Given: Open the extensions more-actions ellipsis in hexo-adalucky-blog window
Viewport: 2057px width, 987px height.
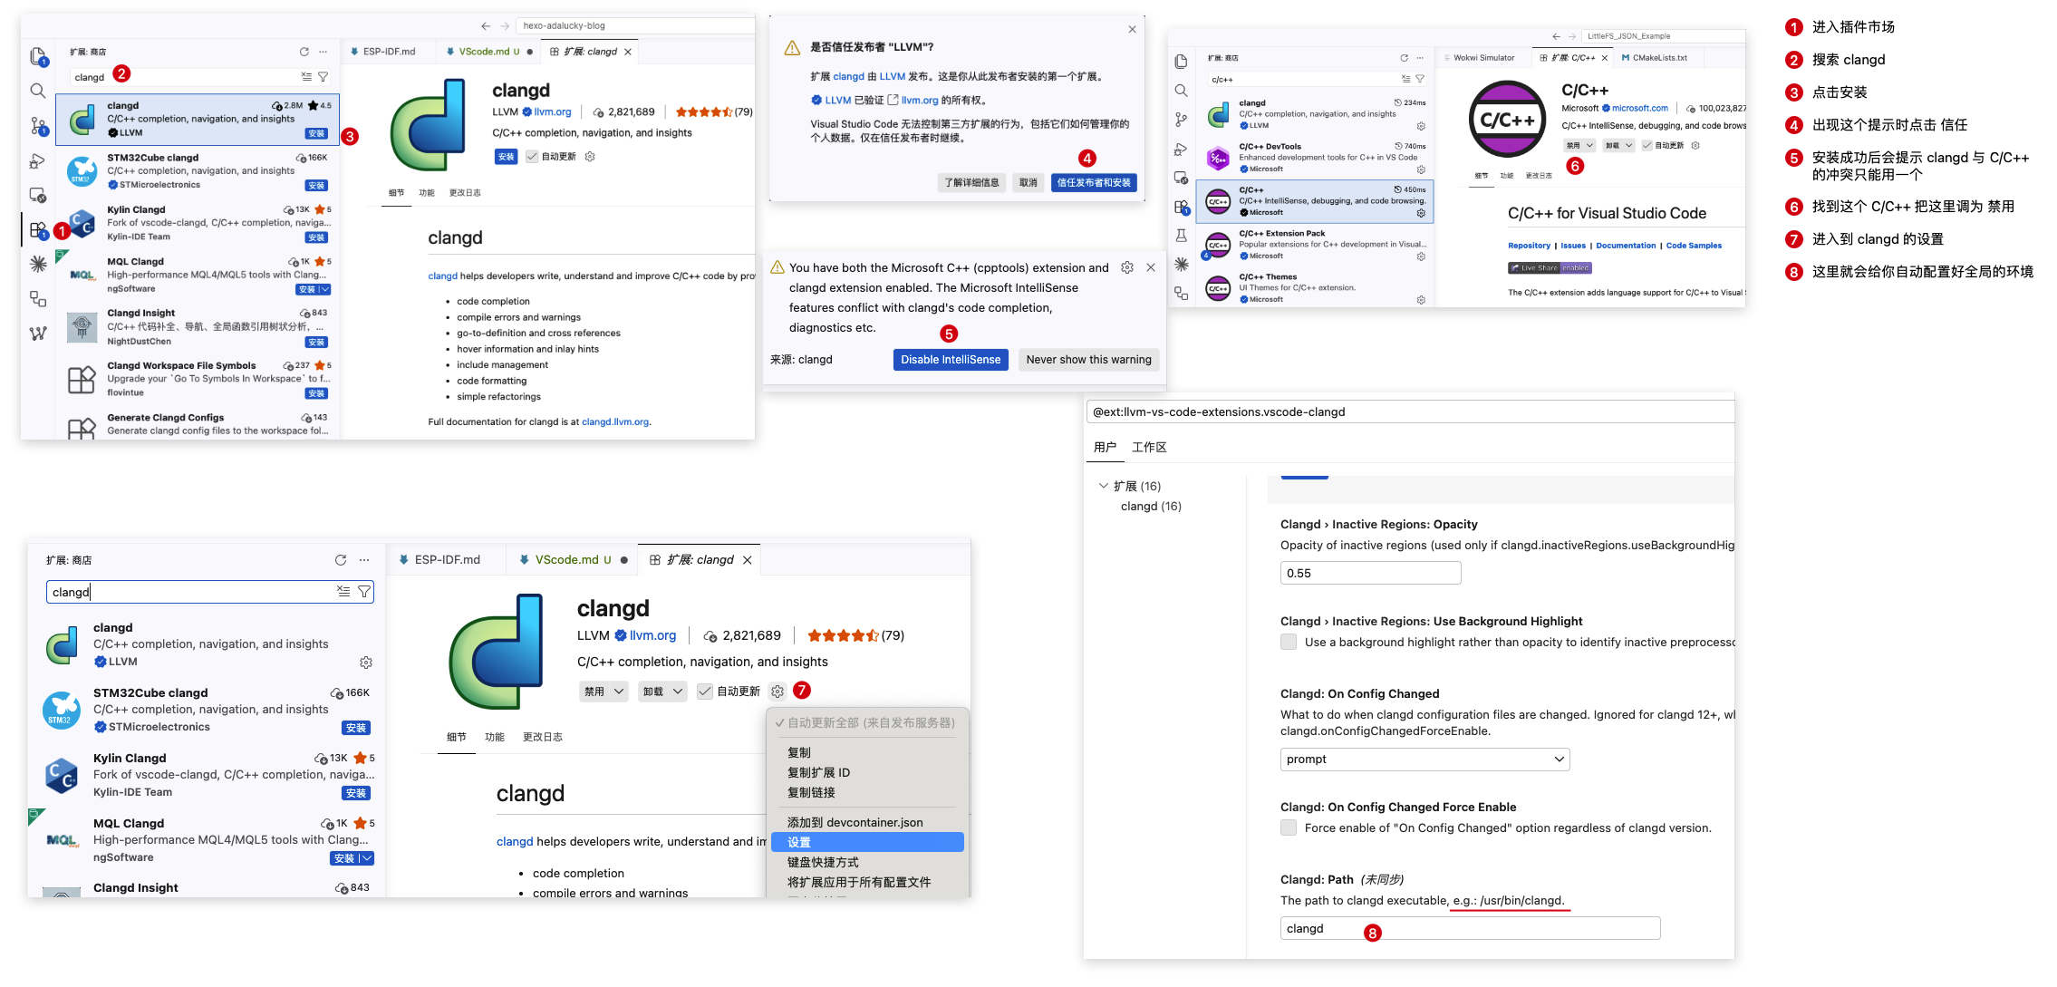Looking at the screenshot, I should pos(324,52).
